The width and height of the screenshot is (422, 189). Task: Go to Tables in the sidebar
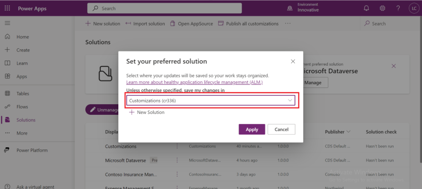[x=22, y=94]
